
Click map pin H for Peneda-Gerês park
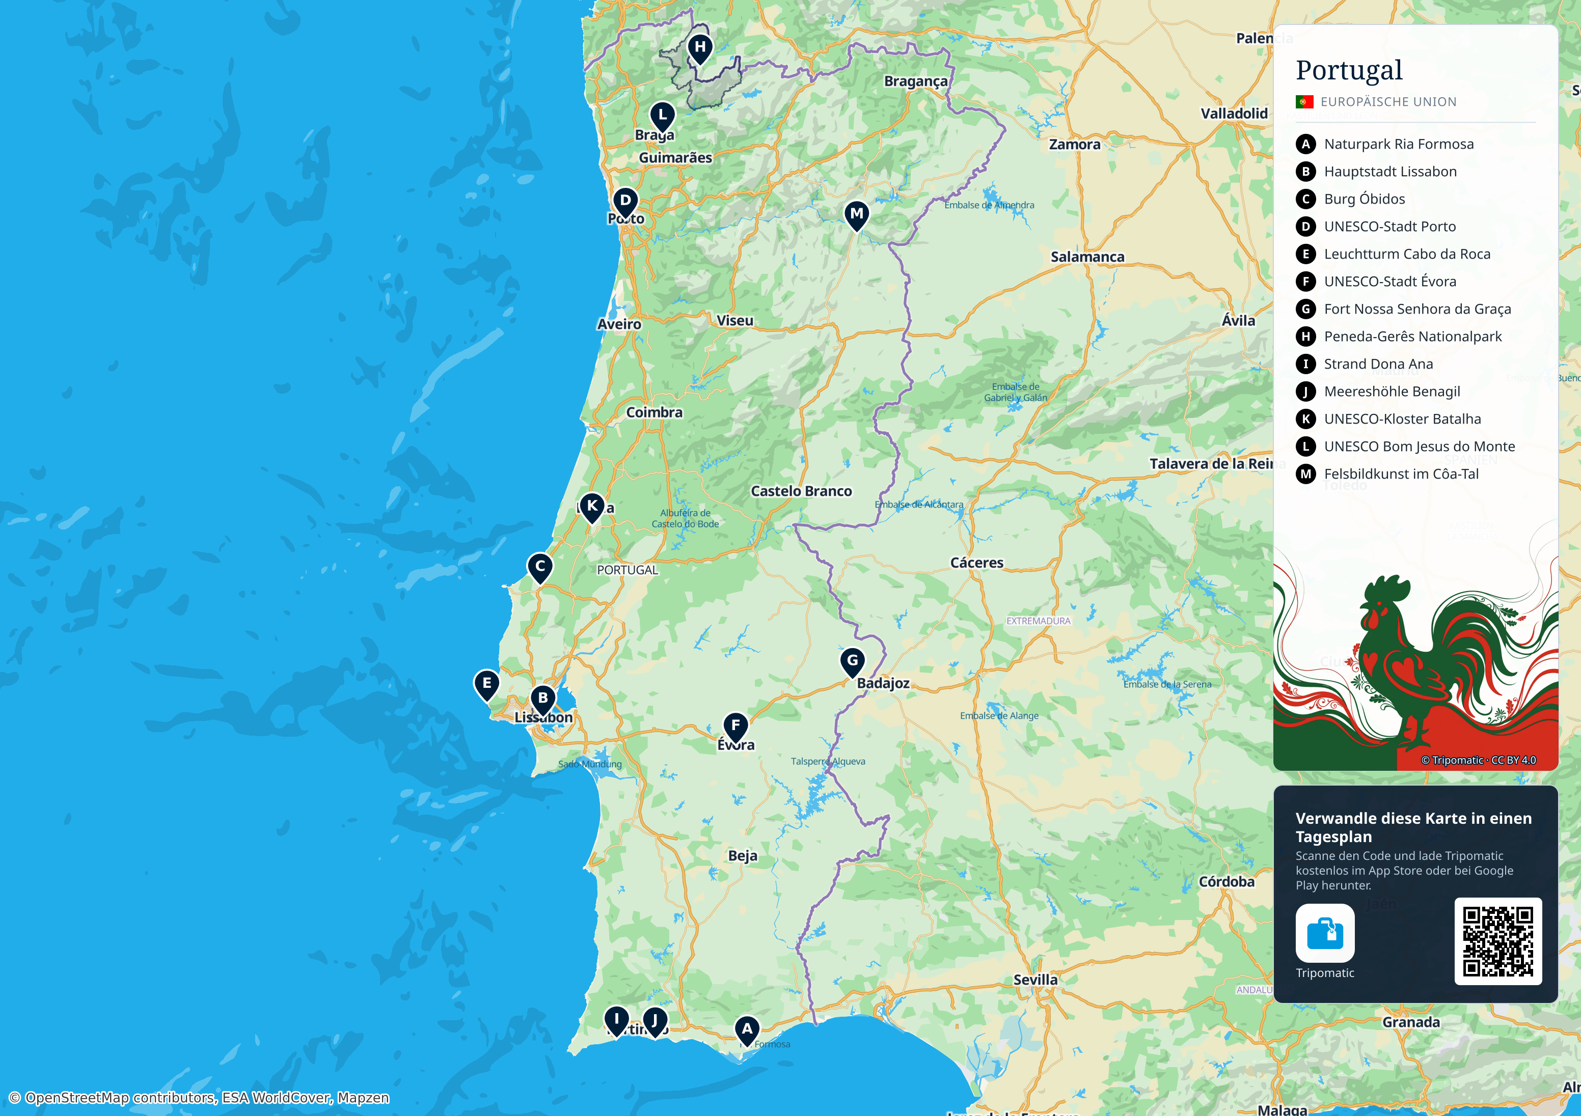click(700, 48)
